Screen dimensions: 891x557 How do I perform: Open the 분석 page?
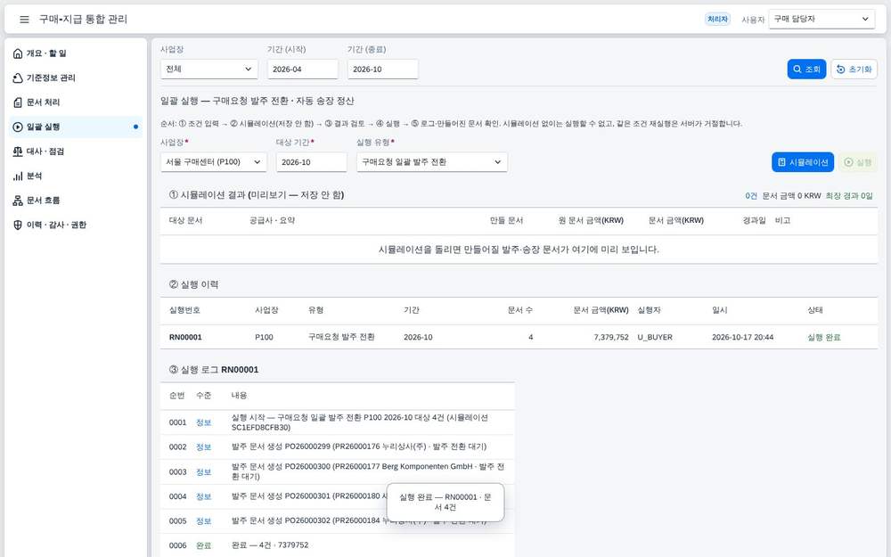[x=76, y=176]
